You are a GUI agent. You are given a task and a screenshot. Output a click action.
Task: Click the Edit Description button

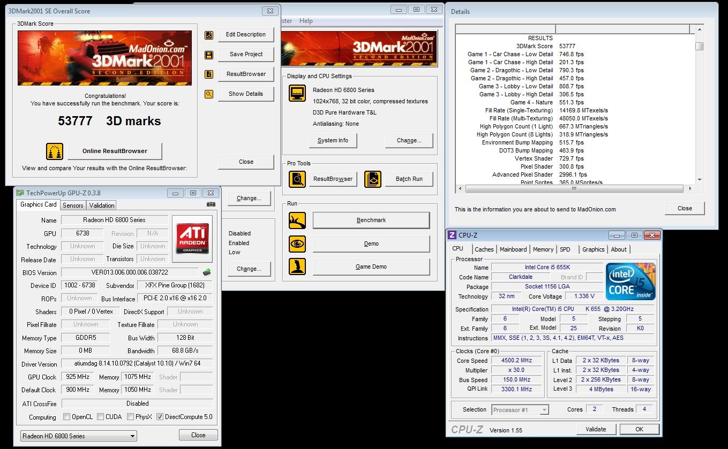[246, 35]
